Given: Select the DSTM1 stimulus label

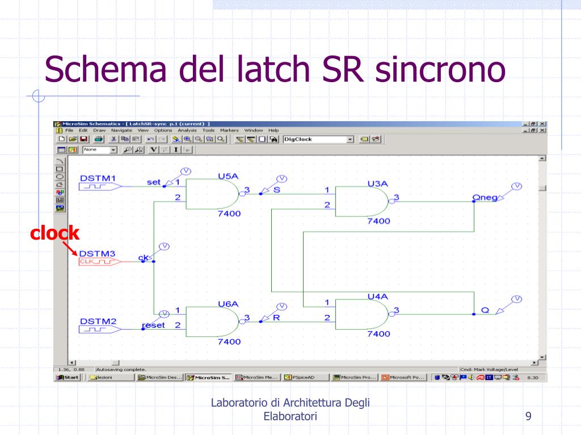Looking at the screenshot, I should pos(98,178).
